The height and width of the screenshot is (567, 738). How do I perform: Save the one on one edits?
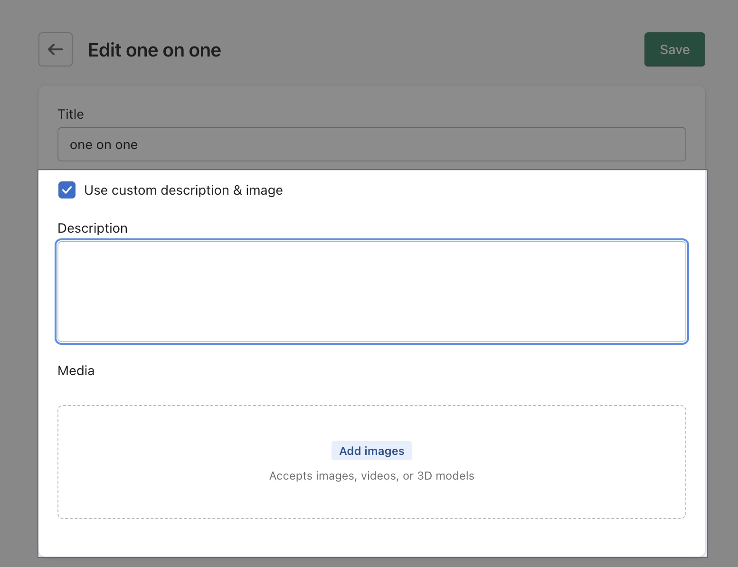click(674, 49)
